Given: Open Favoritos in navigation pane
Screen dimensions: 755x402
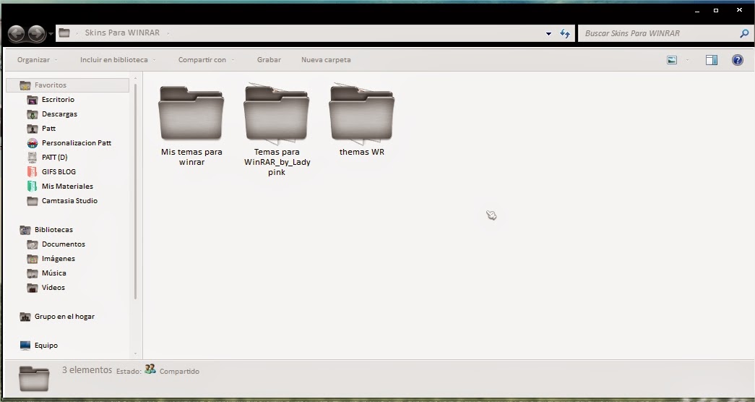Looking at the screenshot, I should pos(51,85).
